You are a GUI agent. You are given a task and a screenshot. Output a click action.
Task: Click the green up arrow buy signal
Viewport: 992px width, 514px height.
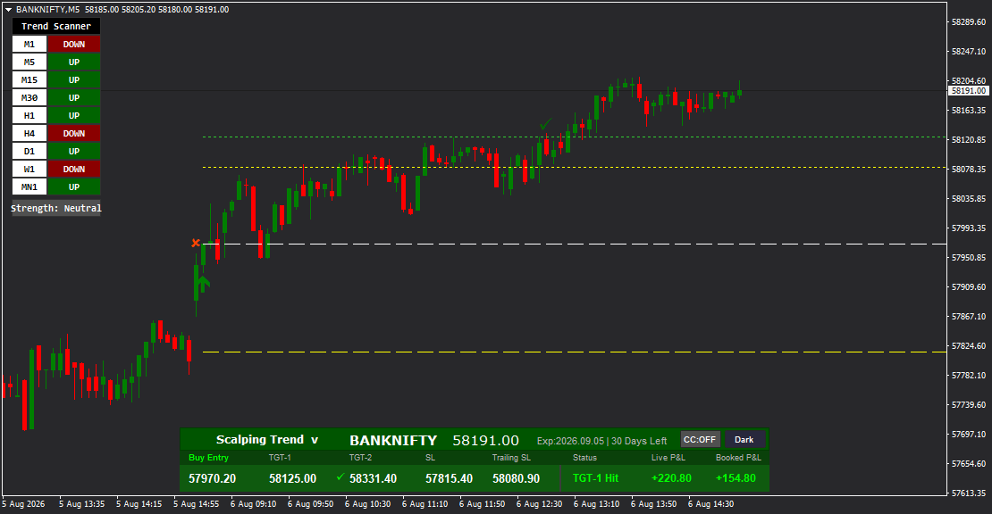[203, 284]
